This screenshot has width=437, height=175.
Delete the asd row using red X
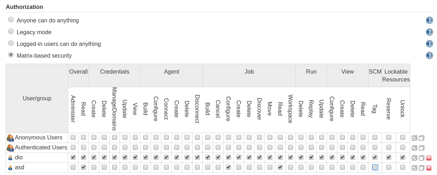(429, 168)
